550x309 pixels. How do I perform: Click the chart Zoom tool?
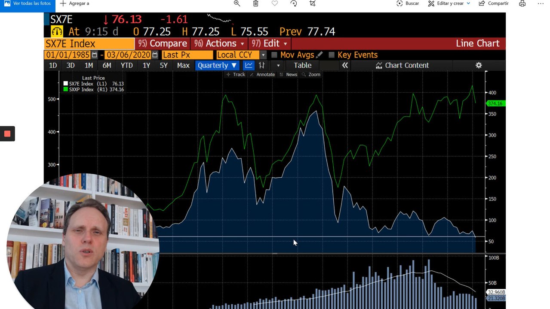pos(311,75)
